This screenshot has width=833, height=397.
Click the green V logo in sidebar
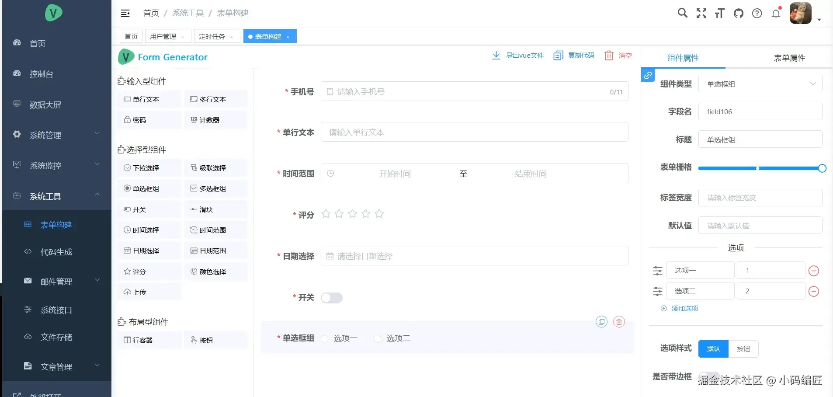click(x=54, y=13)
